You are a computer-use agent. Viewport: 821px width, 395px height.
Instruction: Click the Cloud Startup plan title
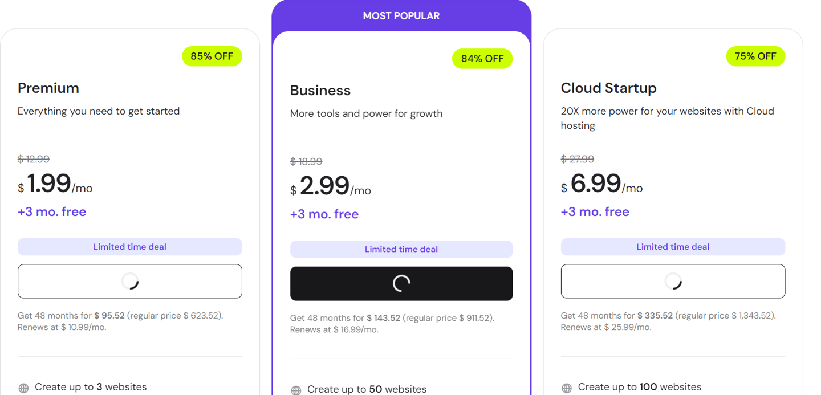pos(608,88)
